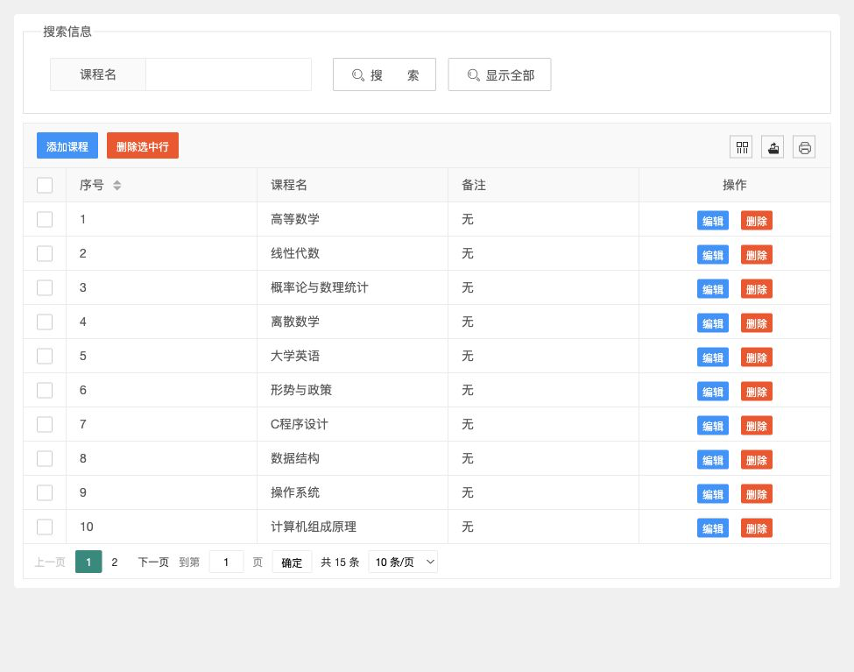Delete the C程序设计 course

tap(757, 426)
